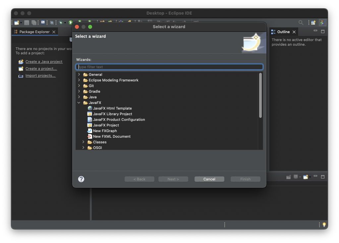Maximize the Outline panel

coord(323,31)
